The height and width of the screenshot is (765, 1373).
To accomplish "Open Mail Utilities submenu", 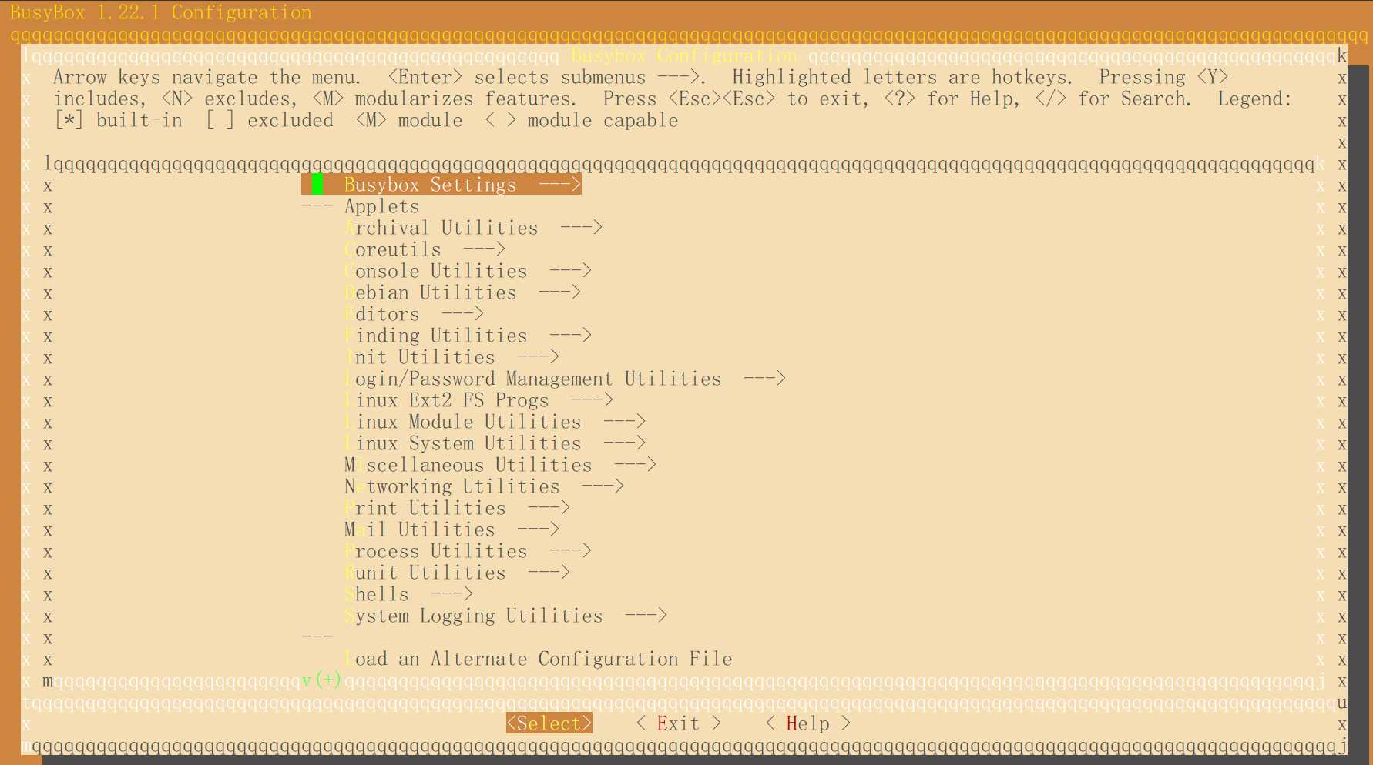I will [x=452, y=529].
